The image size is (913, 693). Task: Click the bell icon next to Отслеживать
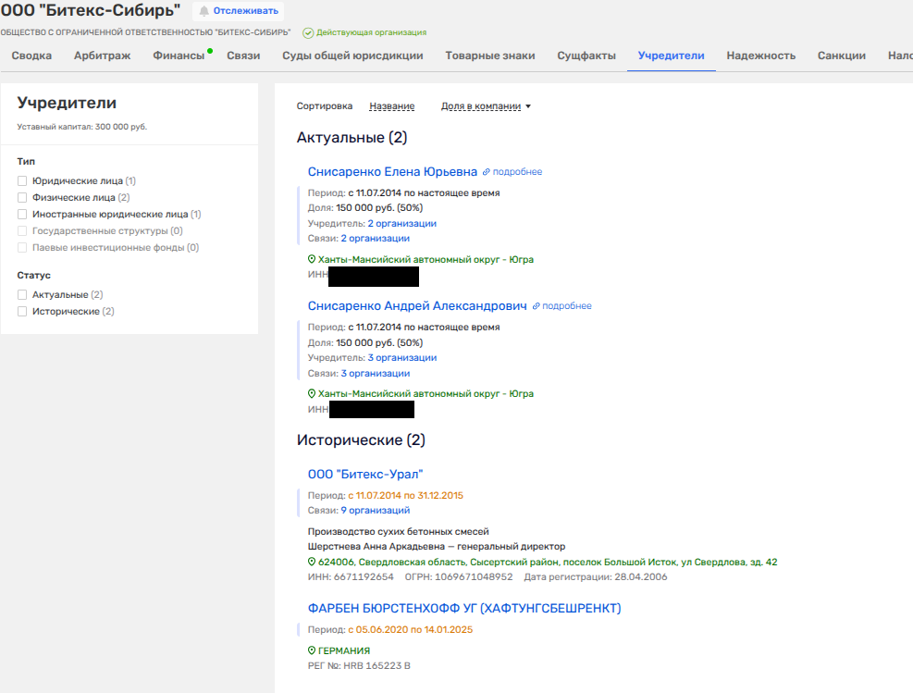(204, 11)
